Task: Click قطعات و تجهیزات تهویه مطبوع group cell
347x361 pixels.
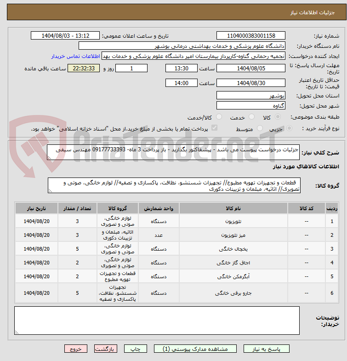Action: click(118, 276)
